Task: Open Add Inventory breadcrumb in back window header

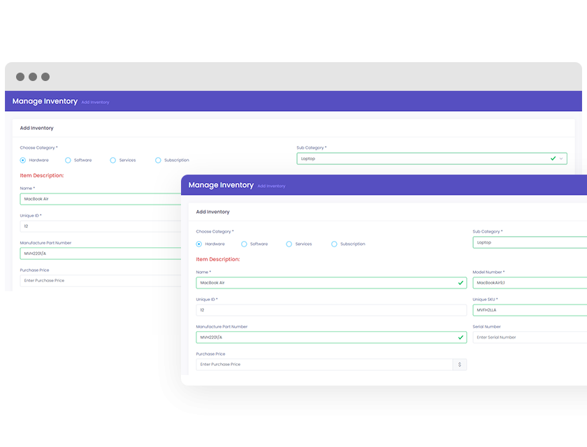Action: [x=95, y=103]
